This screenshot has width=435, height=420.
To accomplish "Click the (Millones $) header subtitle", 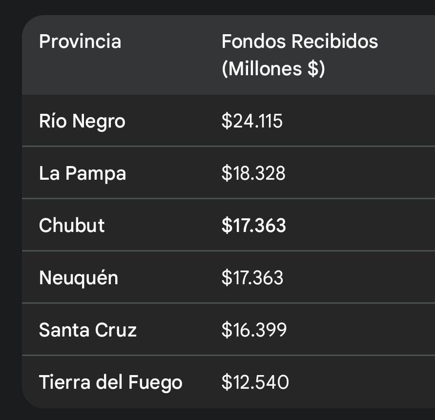I will coord(273,69).
